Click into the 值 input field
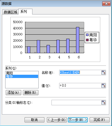 click(80, 86)
